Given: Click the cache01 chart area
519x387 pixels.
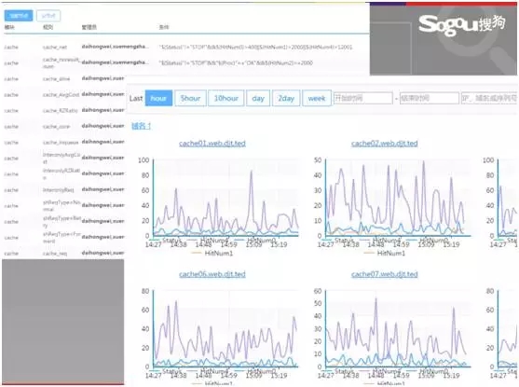Looking at the screenshot, I should click(225, 198).
